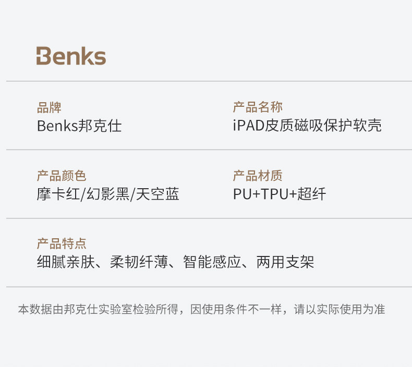Click the 产品特点 heading
The width and height of the screenshot is (412, 367).
[x=62, y=243]
